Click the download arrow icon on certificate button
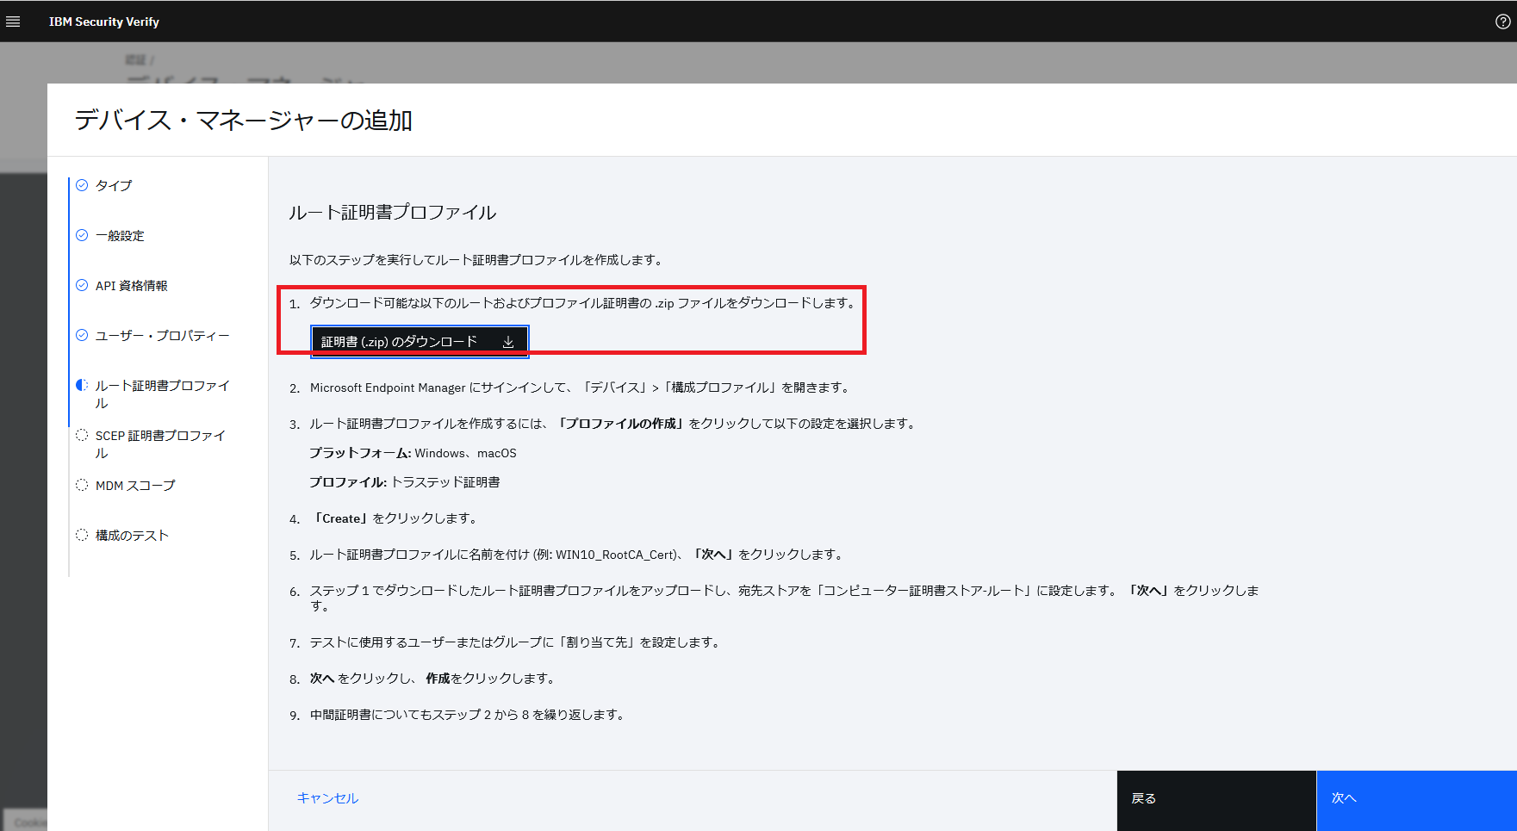The width and height of the screenshot is (1517, 831). pyautogui.click(x=508, y=342)
